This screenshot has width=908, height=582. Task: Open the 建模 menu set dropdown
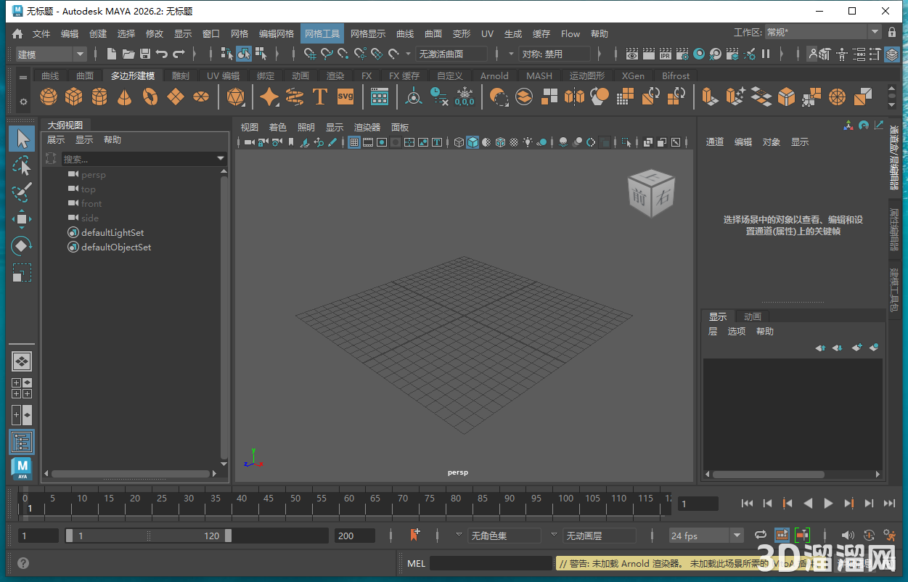click(51, 54)
